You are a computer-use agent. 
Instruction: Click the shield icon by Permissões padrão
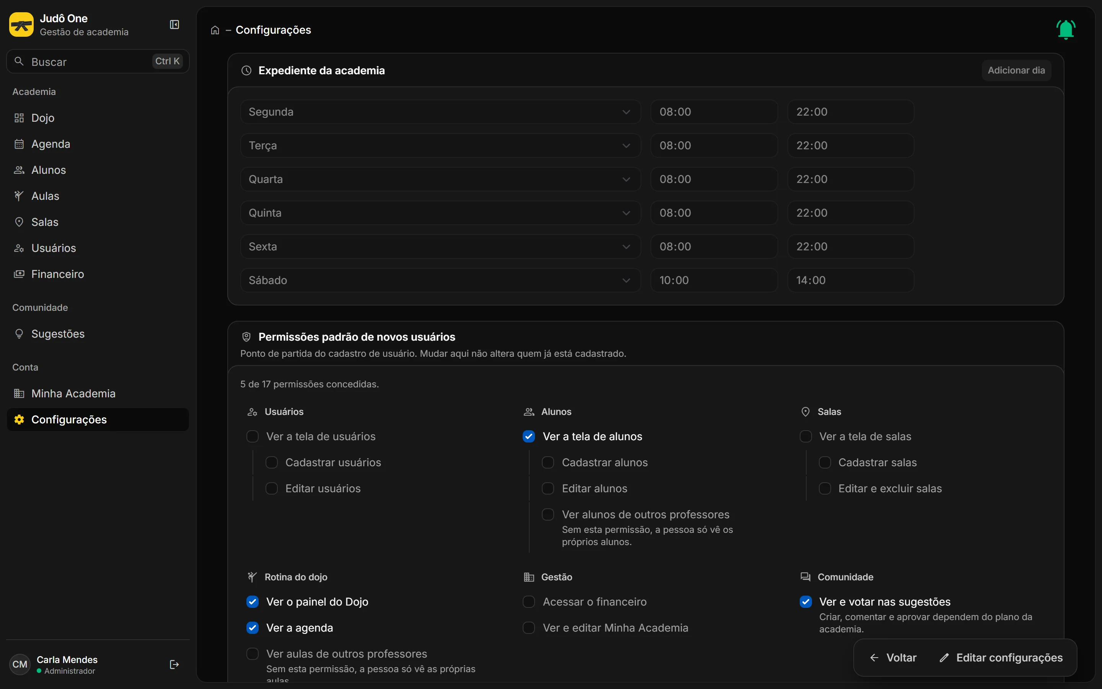(246, 337)
